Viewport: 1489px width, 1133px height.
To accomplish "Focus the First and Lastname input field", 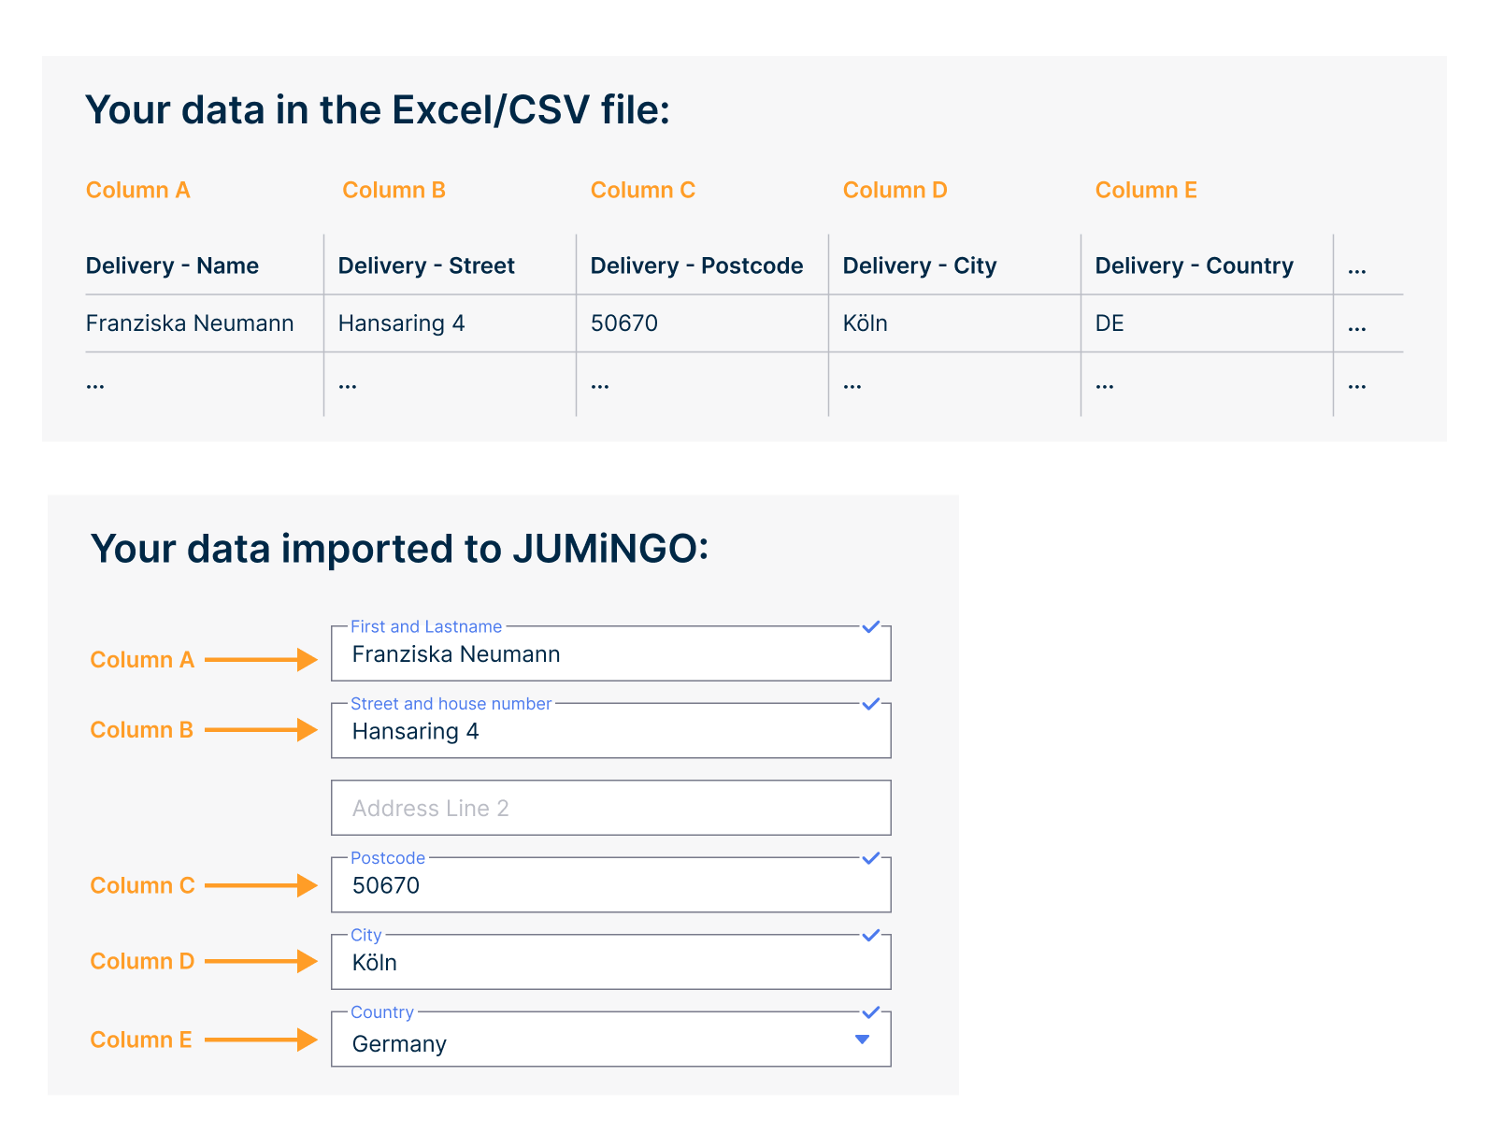I will pyautogui.click(x=611, y=653).
